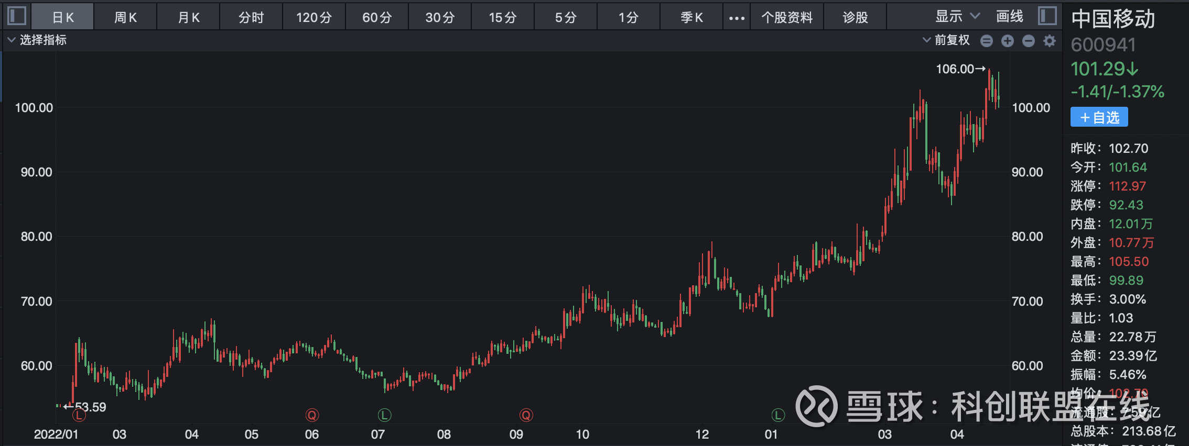This screenshot has width=1189, height=446.
Task: Click the change value -1.41/-1.37%
Action: 1117,92
